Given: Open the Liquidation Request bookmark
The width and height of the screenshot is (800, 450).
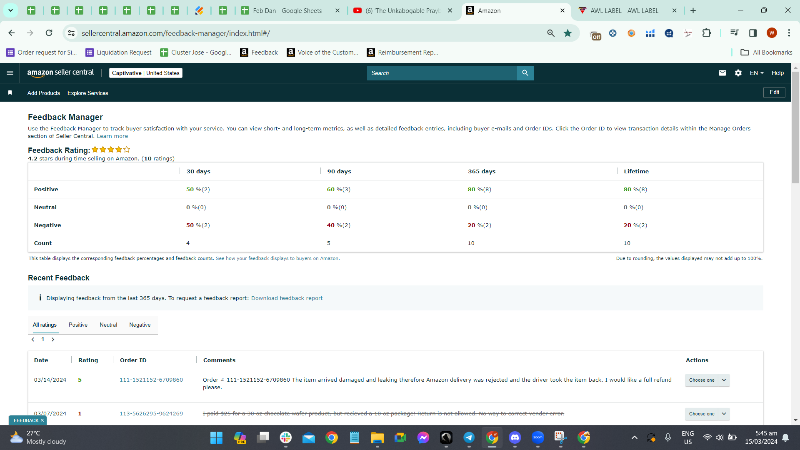Looking at the screenshot, I should 119,52.
